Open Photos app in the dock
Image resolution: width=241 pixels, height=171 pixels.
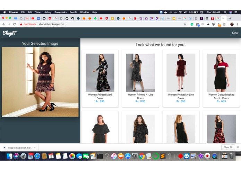72,156
